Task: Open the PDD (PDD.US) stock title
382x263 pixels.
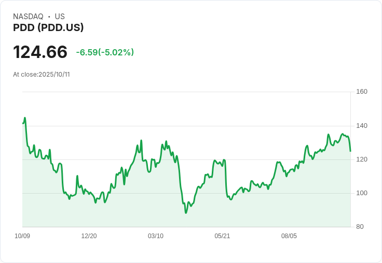Action: [48, 28]
